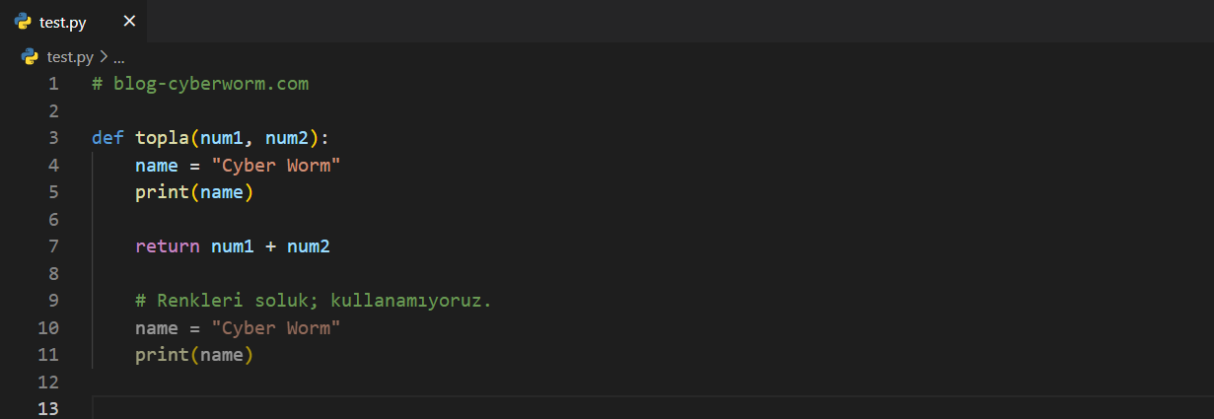1214x419 pixels.
Task: Place the cursor on the def keyword
Action: (x=107, y=138)
